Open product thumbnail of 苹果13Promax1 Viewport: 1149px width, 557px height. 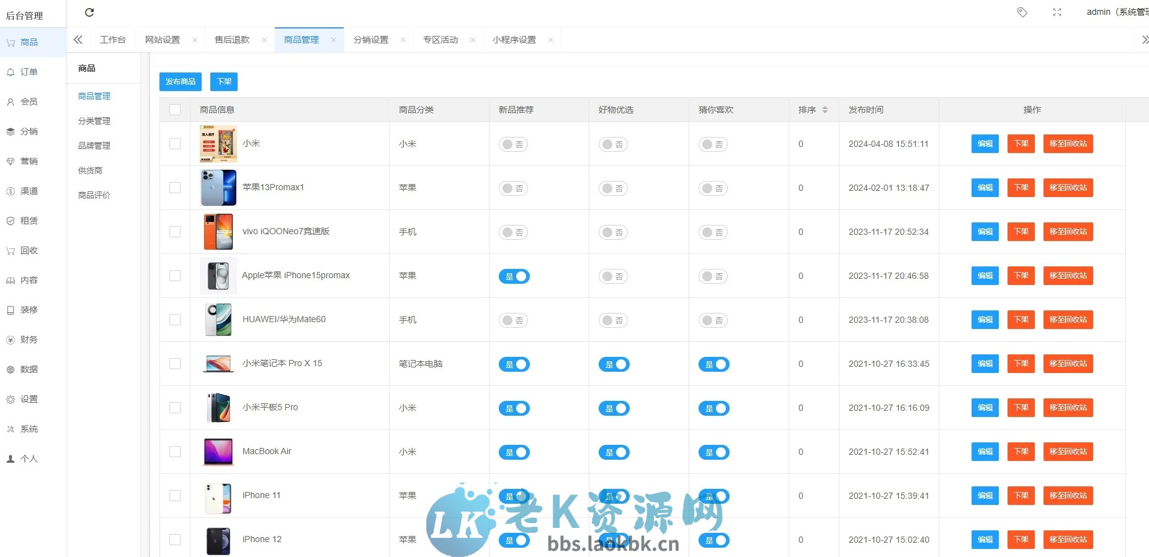click(x=218, y=188)
